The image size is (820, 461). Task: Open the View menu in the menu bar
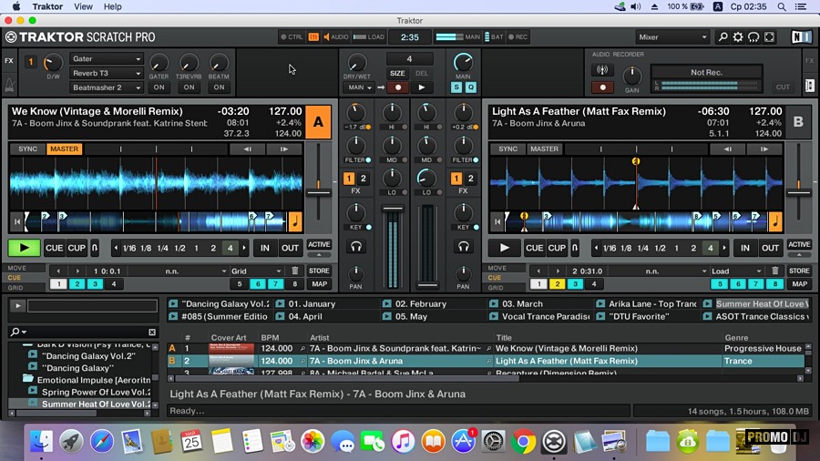coord(83,6)
